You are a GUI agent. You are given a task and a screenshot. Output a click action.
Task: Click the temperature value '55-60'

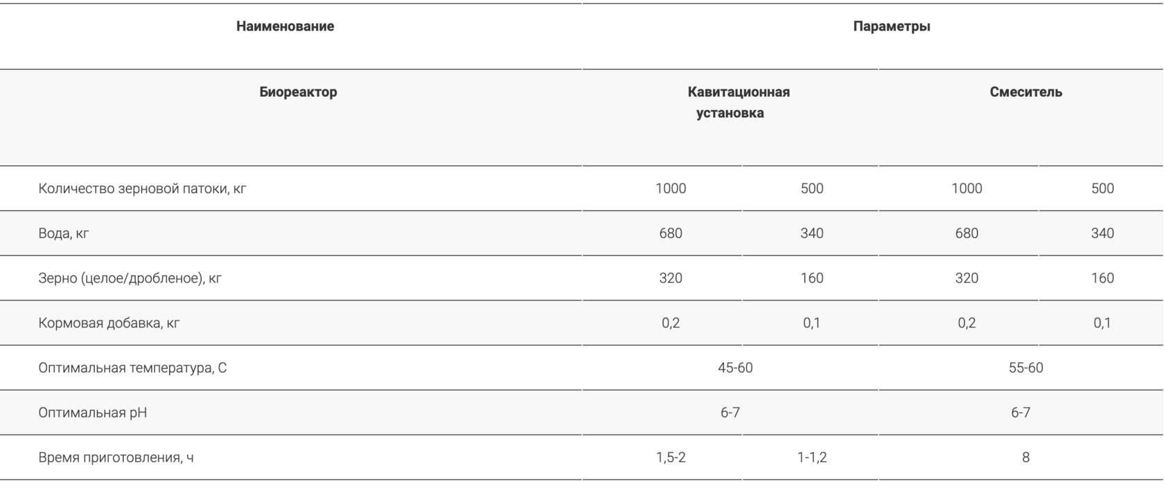[1025, 368]
